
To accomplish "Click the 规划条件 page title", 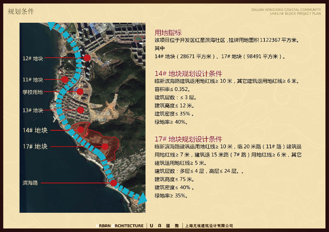I will click(x=21, y=11).
